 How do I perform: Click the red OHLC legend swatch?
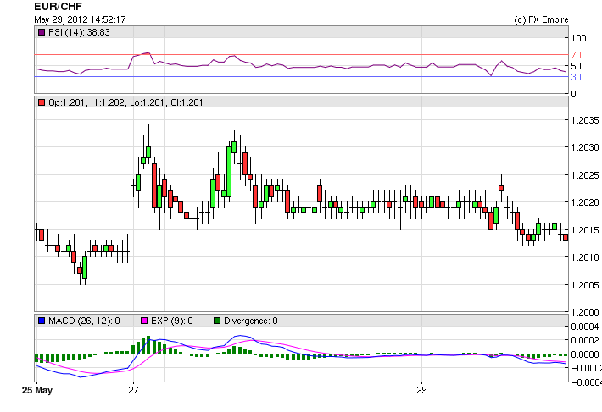tap(41, 102)
